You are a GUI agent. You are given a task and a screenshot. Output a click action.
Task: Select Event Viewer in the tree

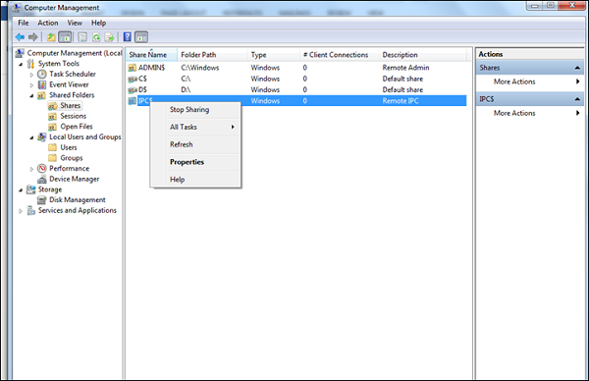(x=69, y=84)
